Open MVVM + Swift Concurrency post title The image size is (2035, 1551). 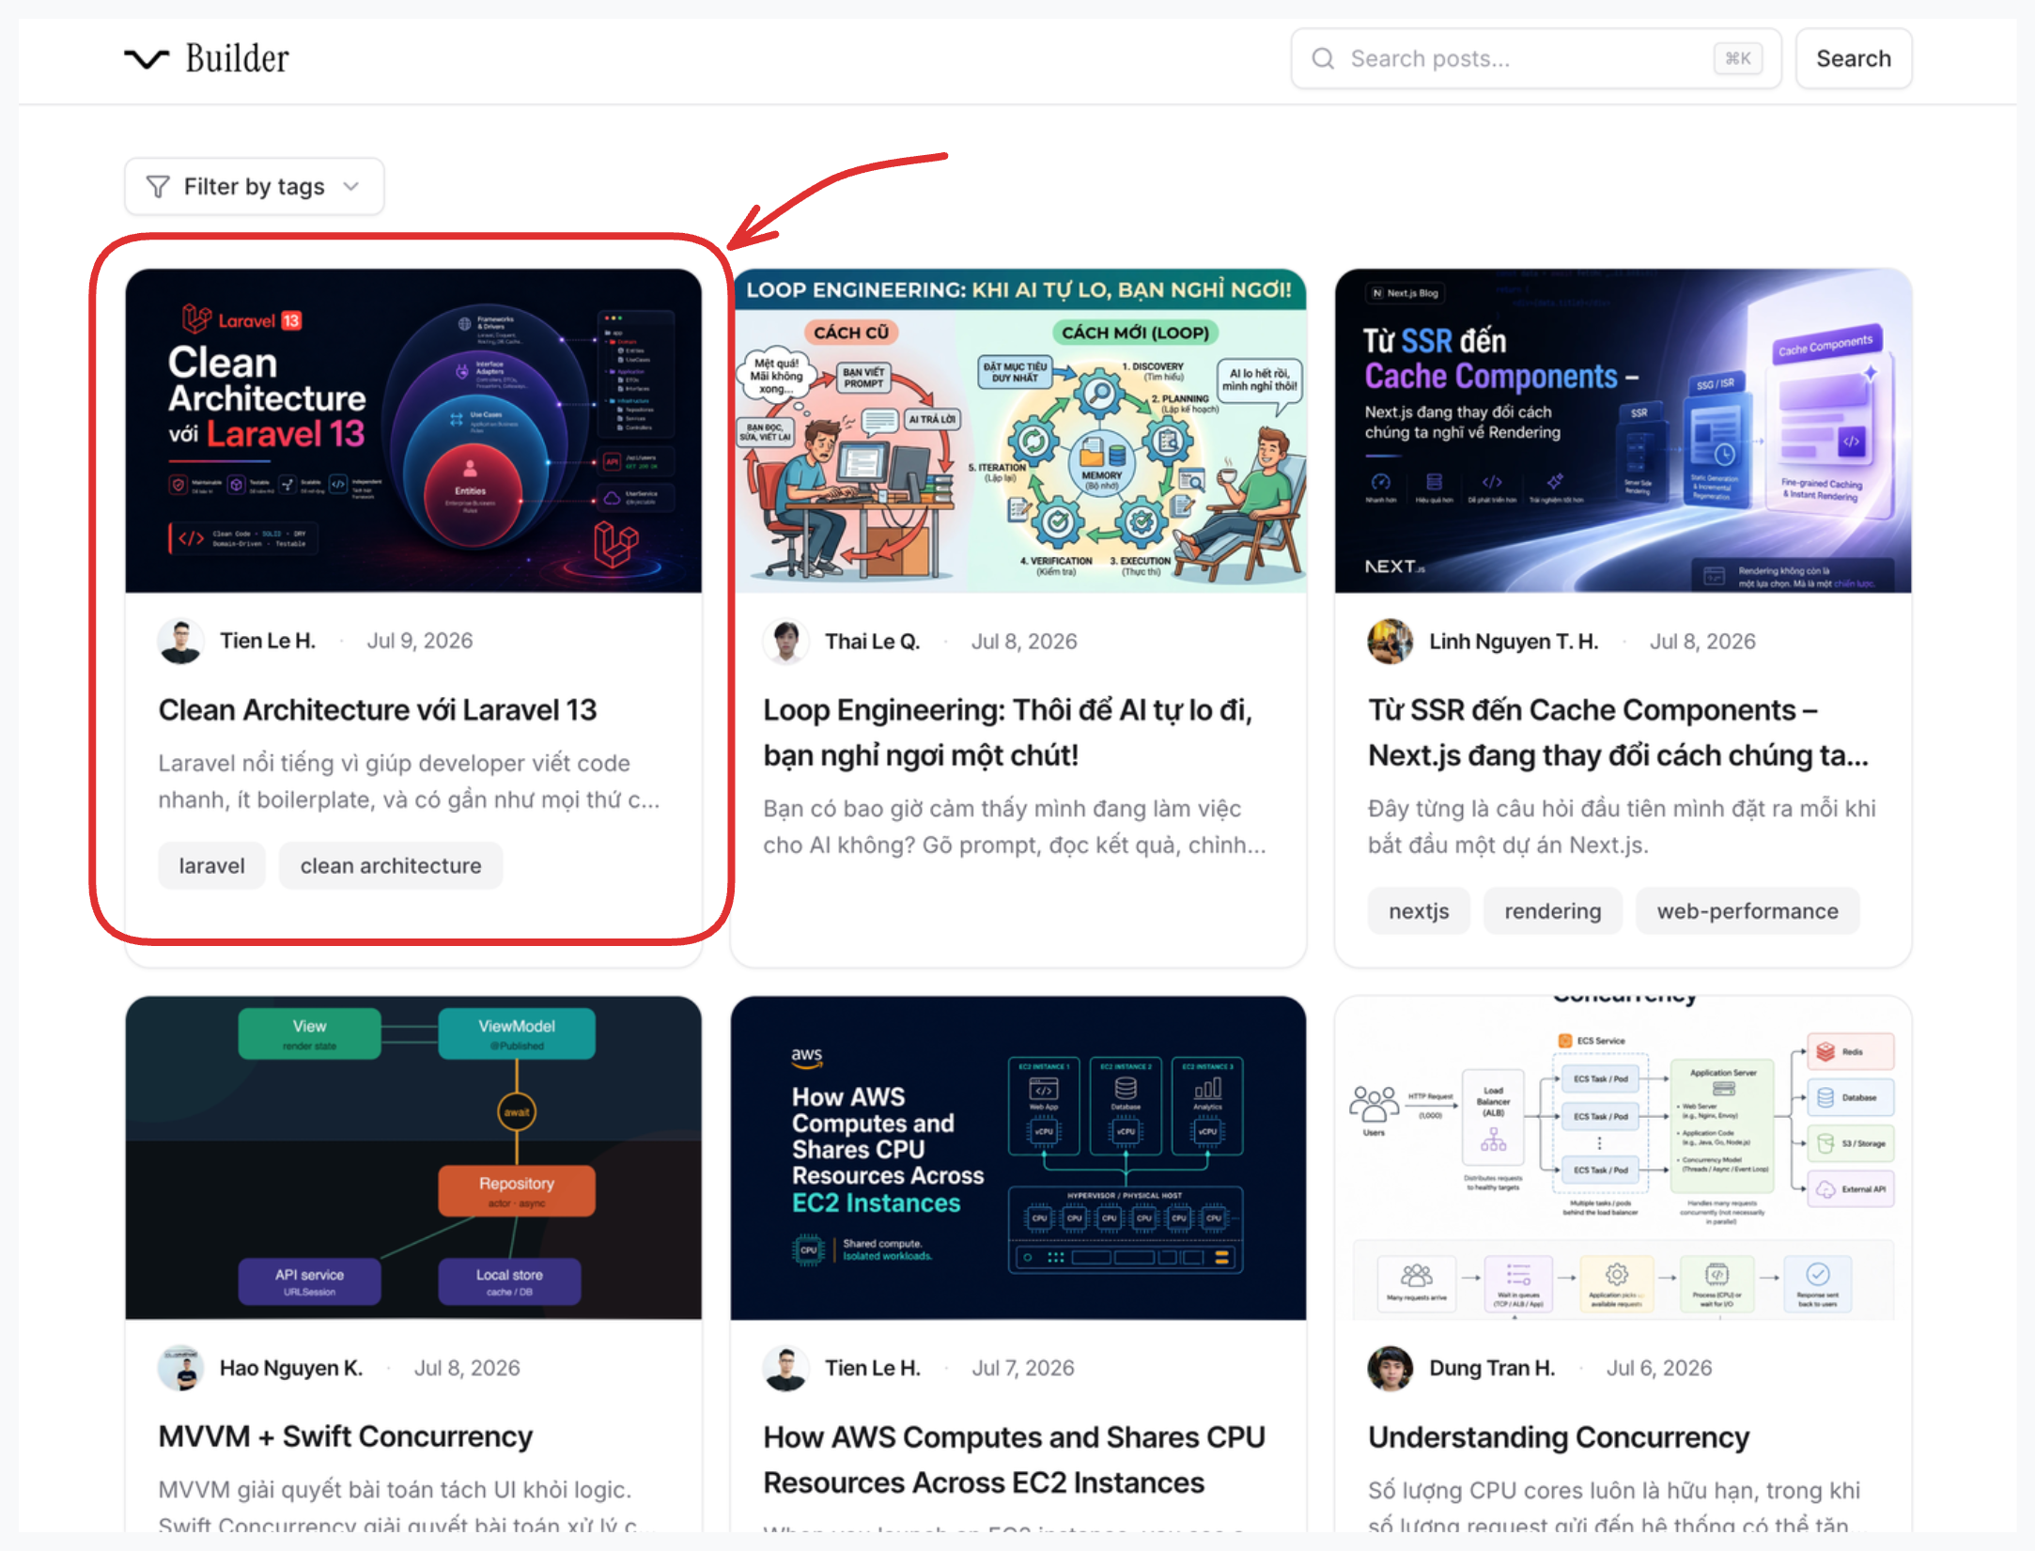click(346, 1436)
